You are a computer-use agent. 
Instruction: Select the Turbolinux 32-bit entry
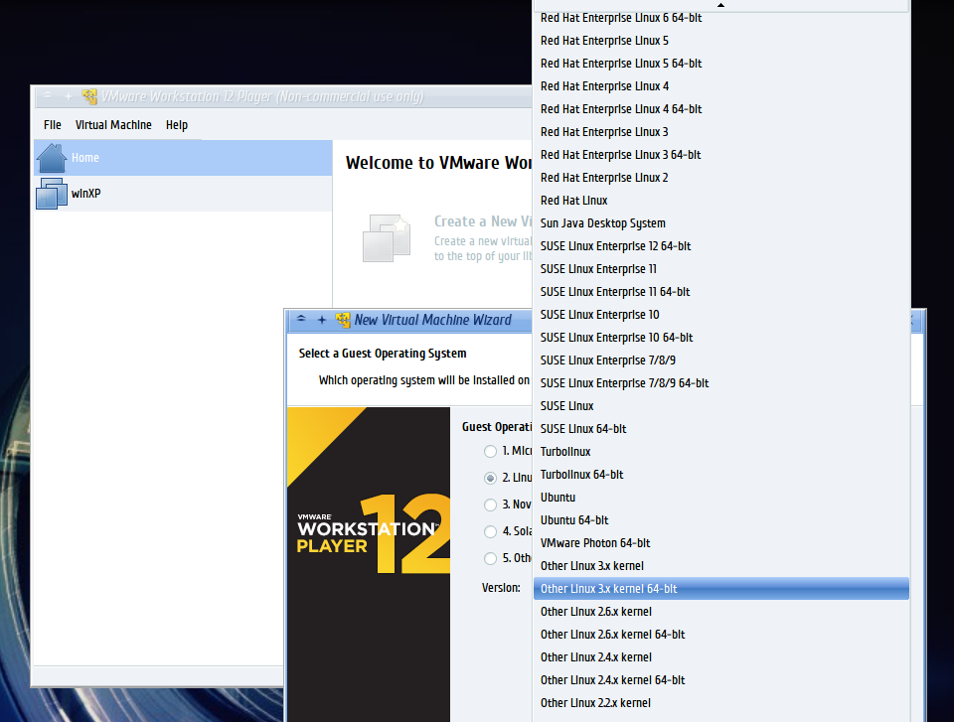click(721, 451)
